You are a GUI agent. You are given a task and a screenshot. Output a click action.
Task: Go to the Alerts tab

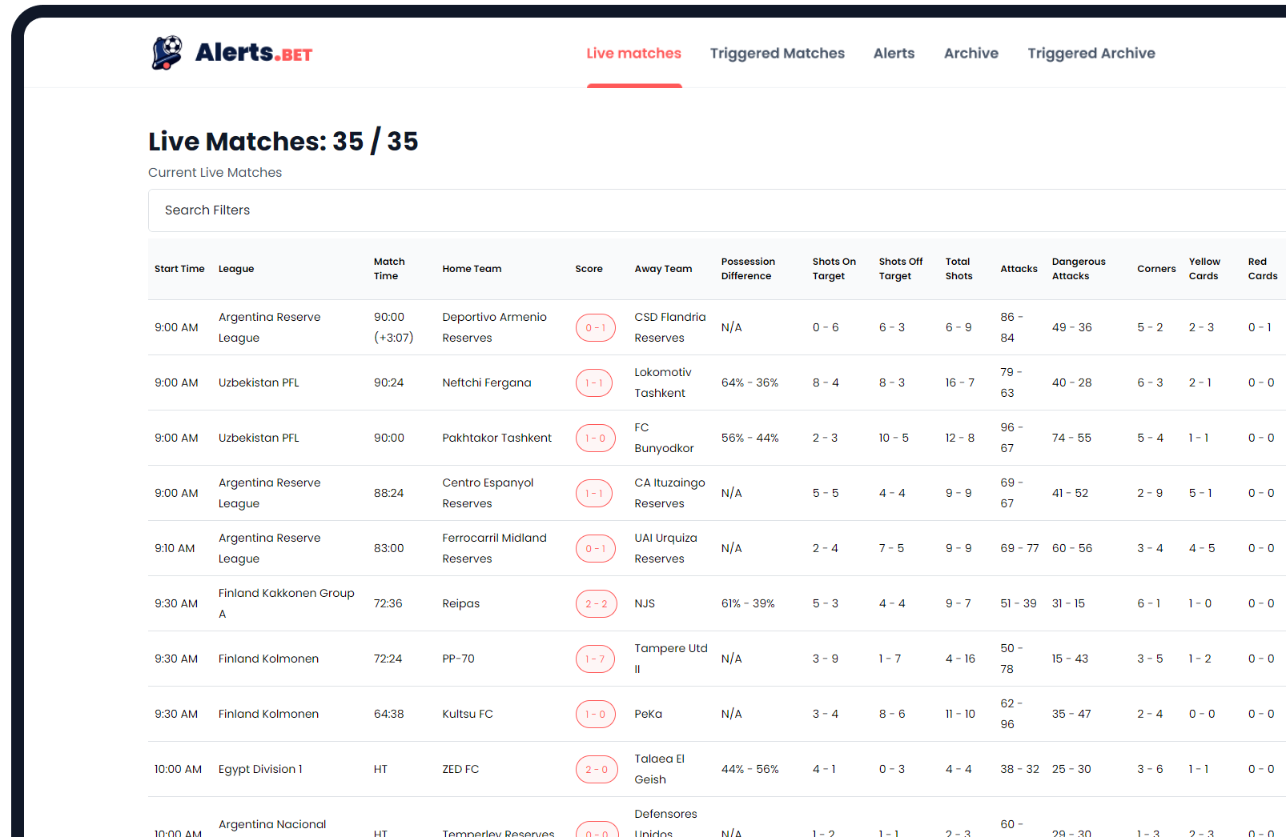(x=894, y=54)
